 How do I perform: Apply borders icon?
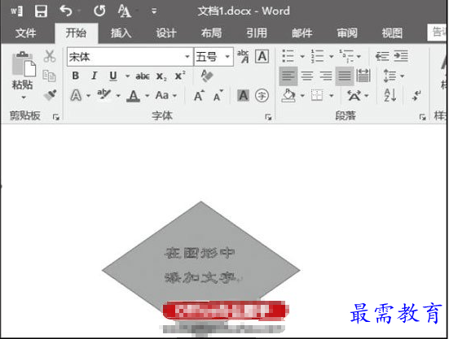pos(317,95)
